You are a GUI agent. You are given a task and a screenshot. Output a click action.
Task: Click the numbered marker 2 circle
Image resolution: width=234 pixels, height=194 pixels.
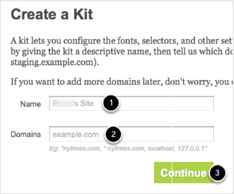click(113, 134)
